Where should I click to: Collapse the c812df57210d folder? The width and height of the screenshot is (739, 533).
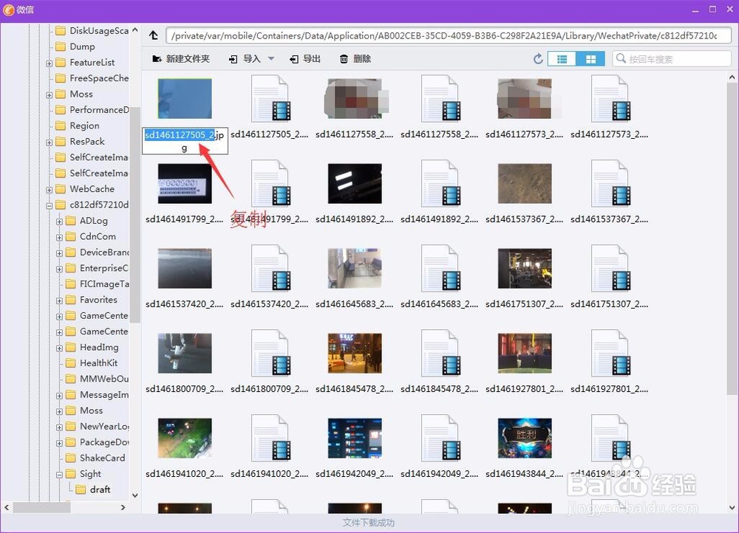(x=49, y=205)
